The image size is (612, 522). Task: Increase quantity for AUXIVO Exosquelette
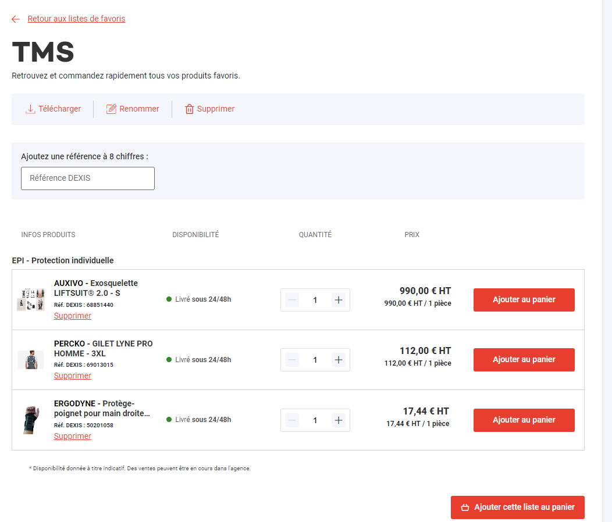point(339,300)
